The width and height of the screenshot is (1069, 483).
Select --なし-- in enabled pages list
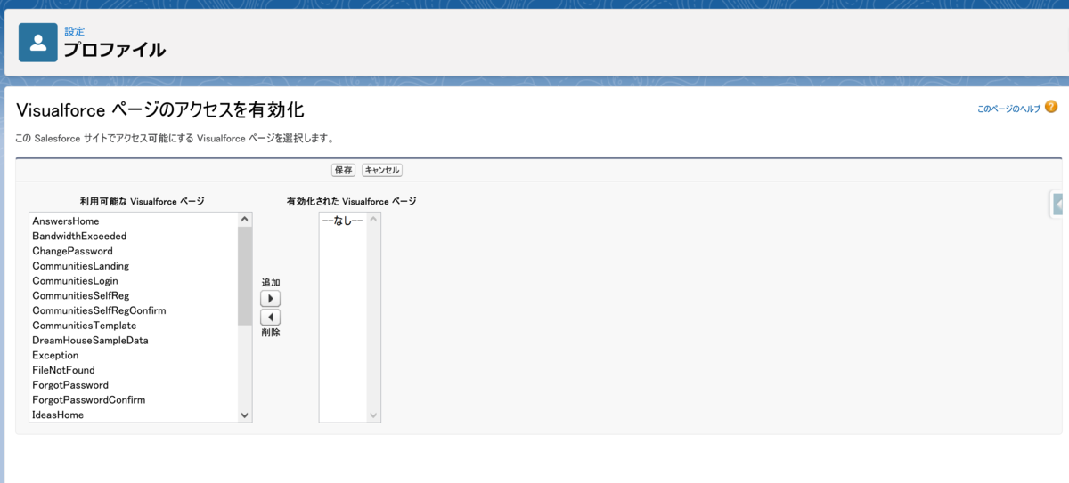coord(343,221)
